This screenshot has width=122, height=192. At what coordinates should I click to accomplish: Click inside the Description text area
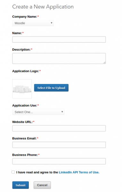[59, 58]
